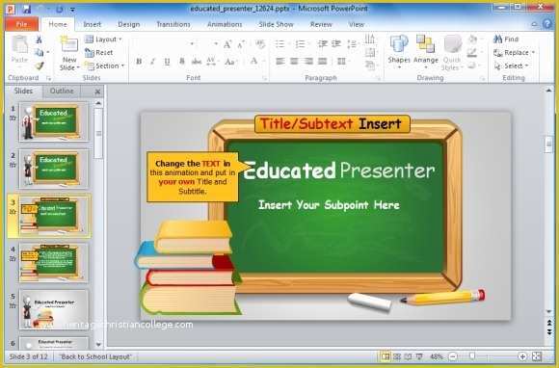Screen dimensions: 559x368
Task: Open Columns options
Action: (342, 62)
